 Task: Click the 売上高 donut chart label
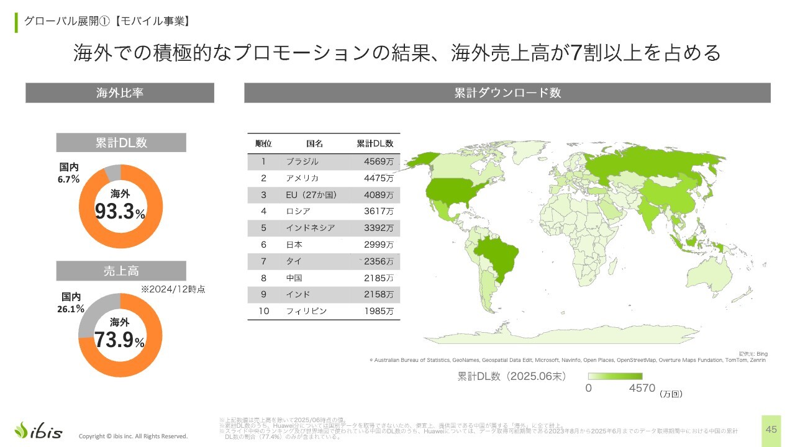pos(121,271)
